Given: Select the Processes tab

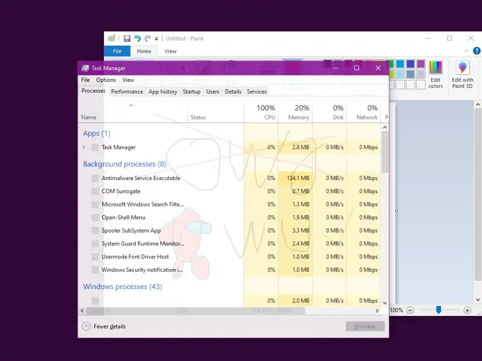Looking at the screenshot, I should [x=94, y=91].
